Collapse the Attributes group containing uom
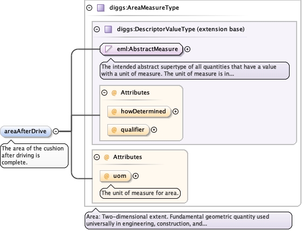302x231 pixels. click(x=97, y=157)
